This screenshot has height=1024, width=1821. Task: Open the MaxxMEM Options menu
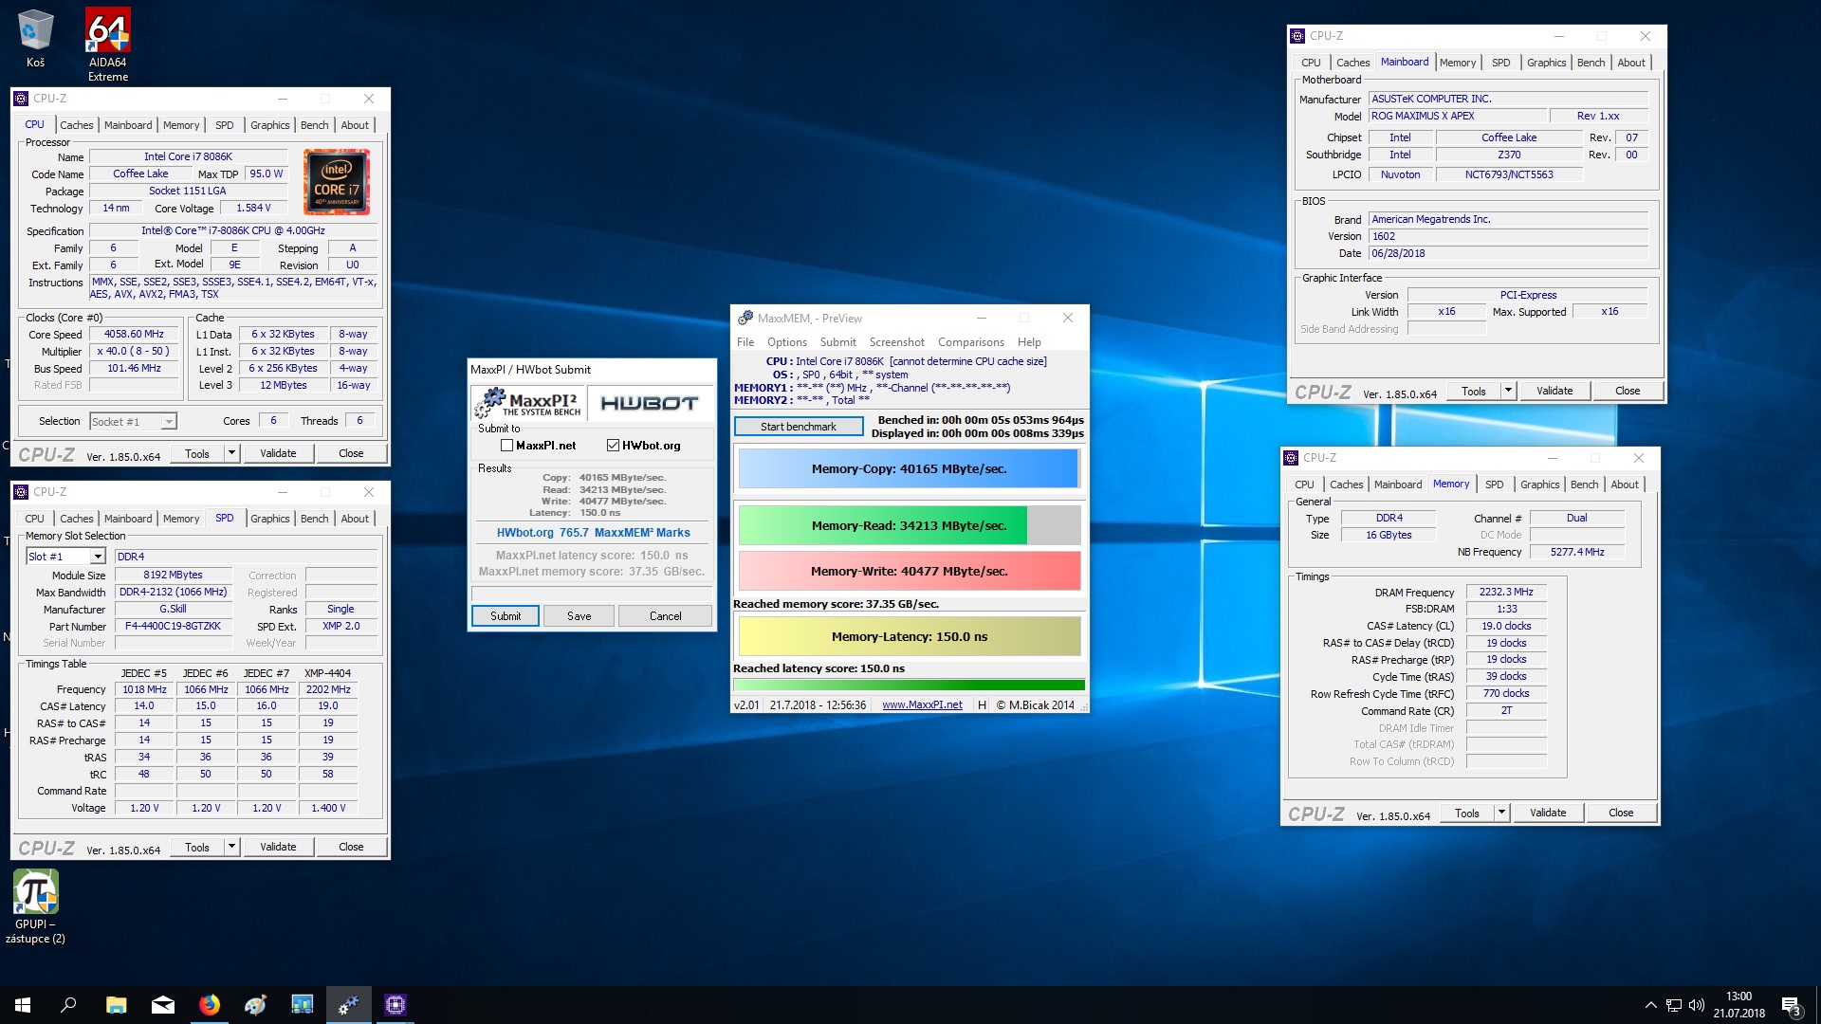pos(787,342)
